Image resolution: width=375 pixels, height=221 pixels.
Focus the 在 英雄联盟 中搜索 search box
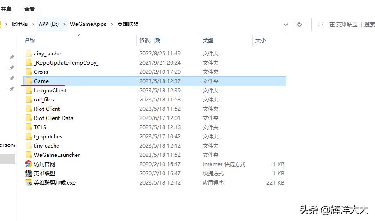tap(343, 24)
